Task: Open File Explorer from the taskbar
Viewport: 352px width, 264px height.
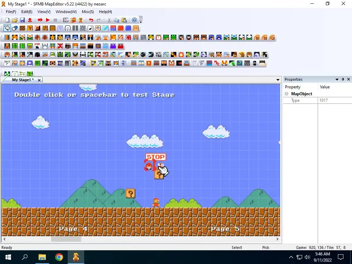Action: coord(42,257)
